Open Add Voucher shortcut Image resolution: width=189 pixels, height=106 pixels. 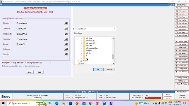182,20
